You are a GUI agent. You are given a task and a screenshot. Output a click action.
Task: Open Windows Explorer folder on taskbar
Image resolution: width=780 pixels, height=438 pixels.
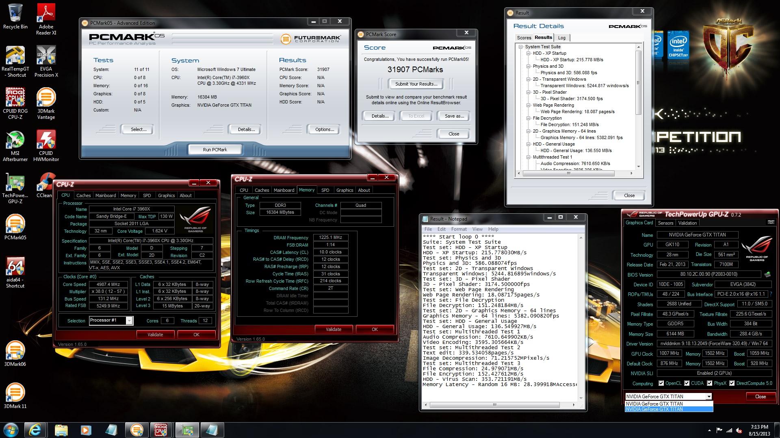point(61,430)
